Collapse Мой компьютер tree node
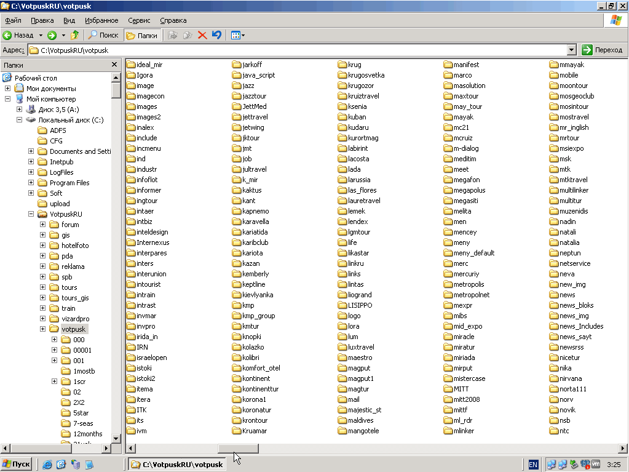This screenshot has width=629, height=472. (7, 98)
